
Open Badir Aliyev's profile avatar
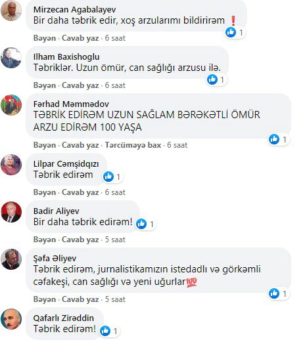tap(11, 212)
